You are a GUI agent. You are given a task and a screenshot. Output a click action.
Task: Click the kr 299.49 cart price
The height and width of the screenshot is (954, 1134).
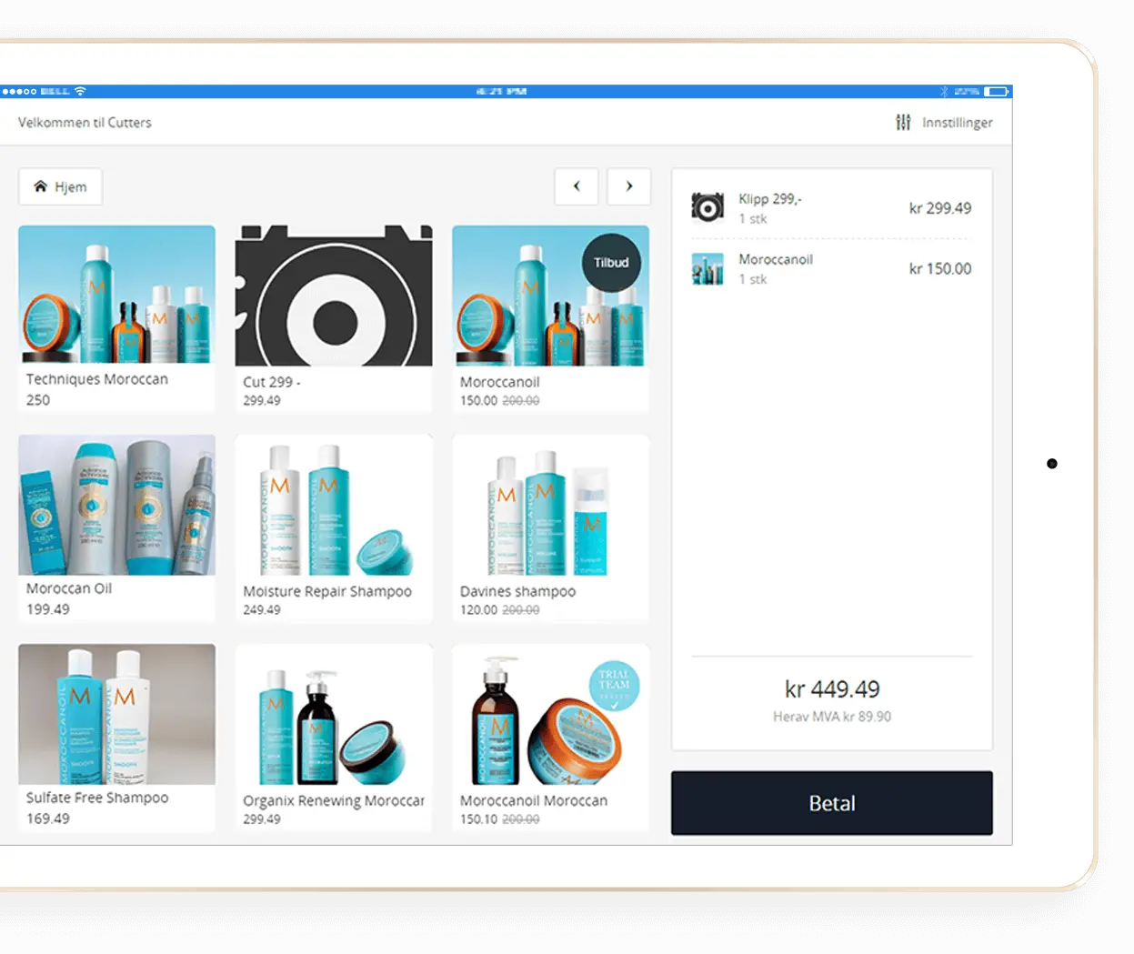click(940, 208)
